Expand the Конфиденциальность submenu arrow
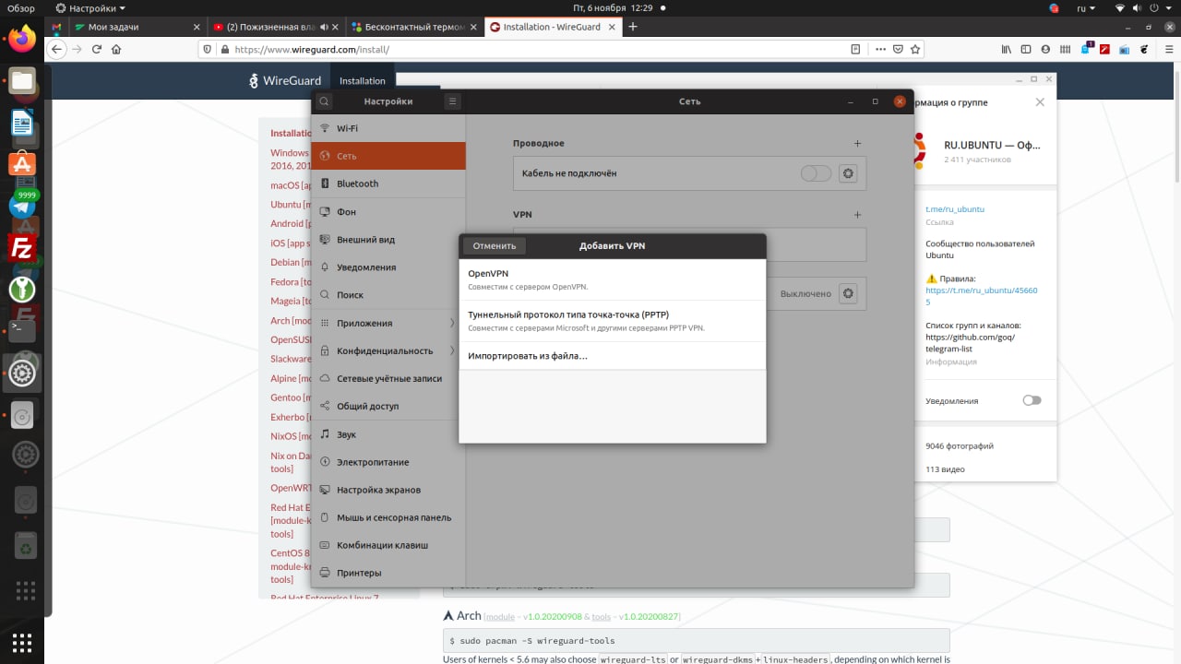 point(452,350)
